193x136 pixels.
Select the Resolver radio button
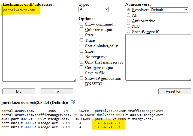(128, 10)
